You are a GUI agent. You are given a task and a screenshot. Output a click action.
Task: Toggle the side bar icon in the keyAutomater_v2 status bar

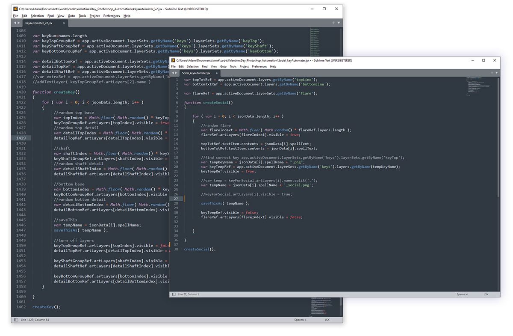16,320
